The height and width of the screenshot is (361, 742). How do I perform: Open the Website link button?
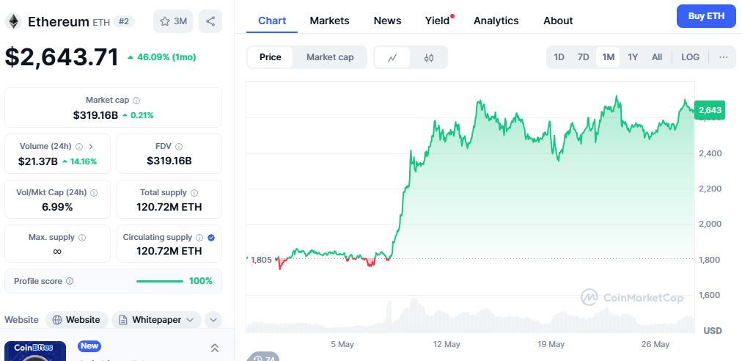pyautogui.click(x=77, y=320)
